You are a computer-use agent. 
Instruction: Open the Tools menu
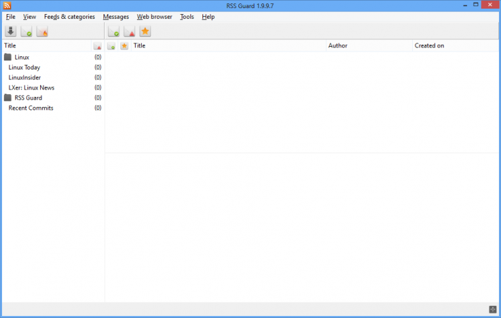[187, 17]
